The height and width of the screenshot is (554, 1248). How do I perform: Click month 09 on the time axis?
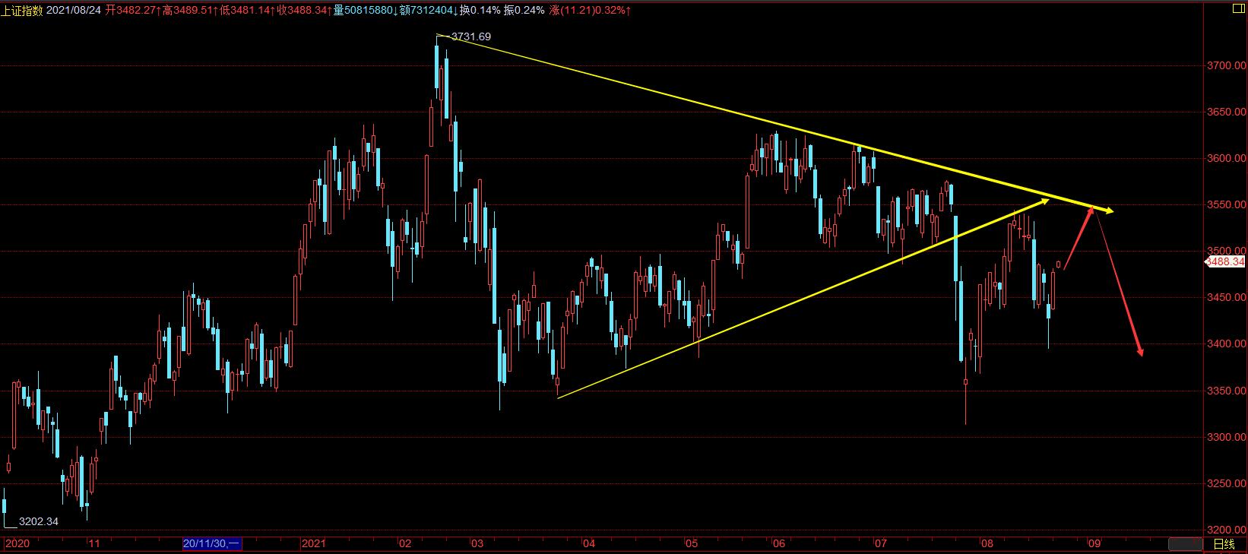(1094, 543)
